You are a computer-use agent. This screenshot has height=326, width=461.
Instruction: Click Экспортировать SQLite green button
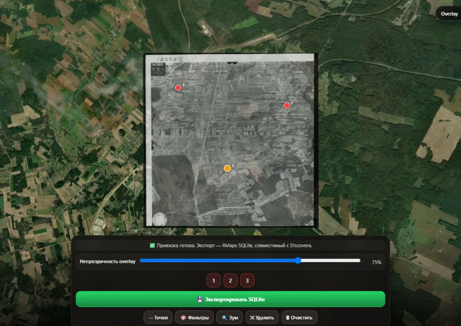pyautogui.click(x=230, y=299)
